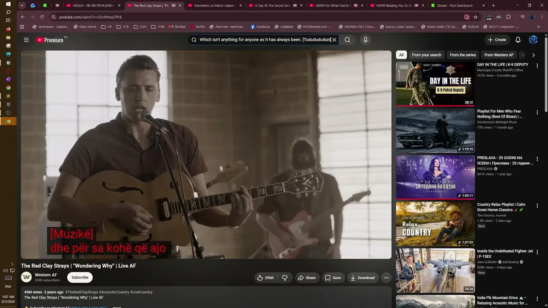Open the HTB bookmarks folder
The width and height of the screenshot is (548, 308).
(x=122, y=27)
